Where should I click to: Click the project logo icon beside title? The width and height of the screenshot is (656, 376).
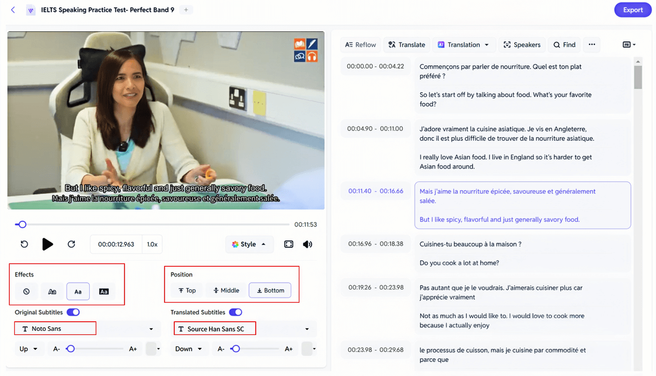[31, 10]
